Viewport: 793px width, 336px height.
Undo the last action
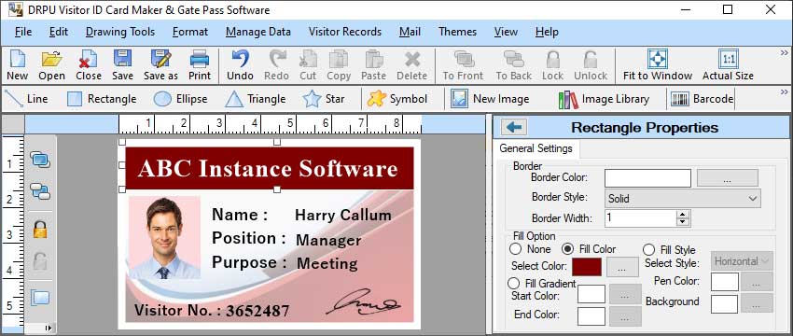pos(240,59)
